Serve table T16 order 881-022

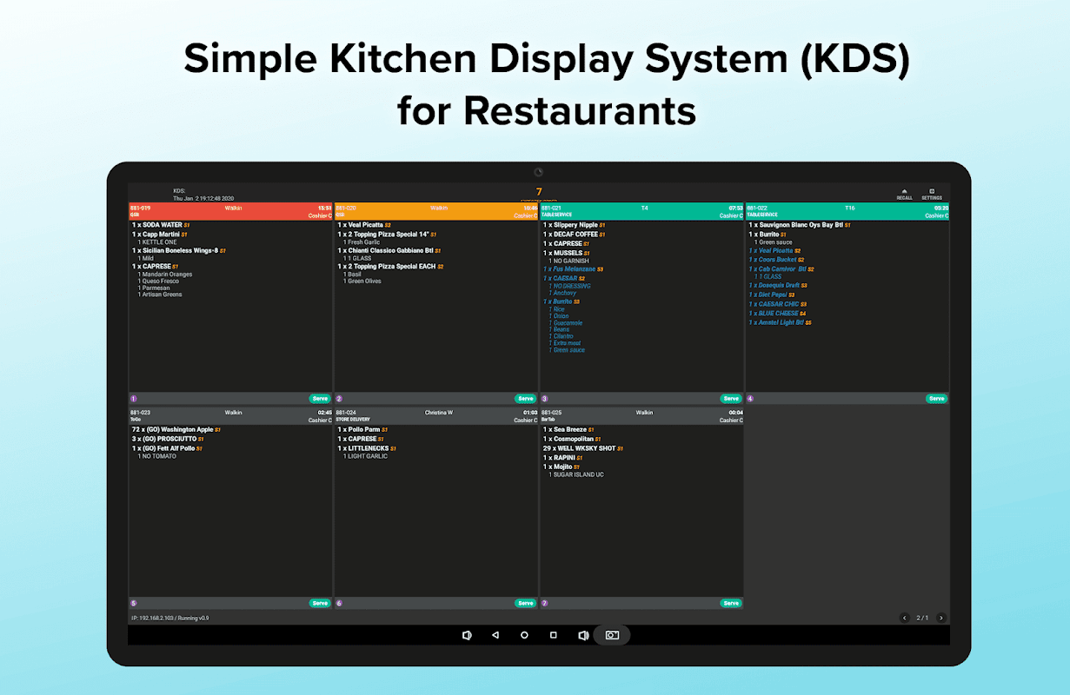coord(936,399)
